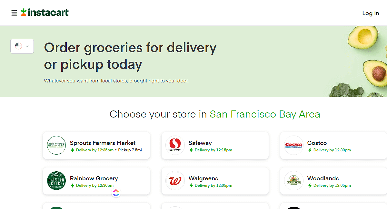This screenshot has height=209, width=387.
Task: Open the hamburger navigation menu
Action: pos(14,13)
